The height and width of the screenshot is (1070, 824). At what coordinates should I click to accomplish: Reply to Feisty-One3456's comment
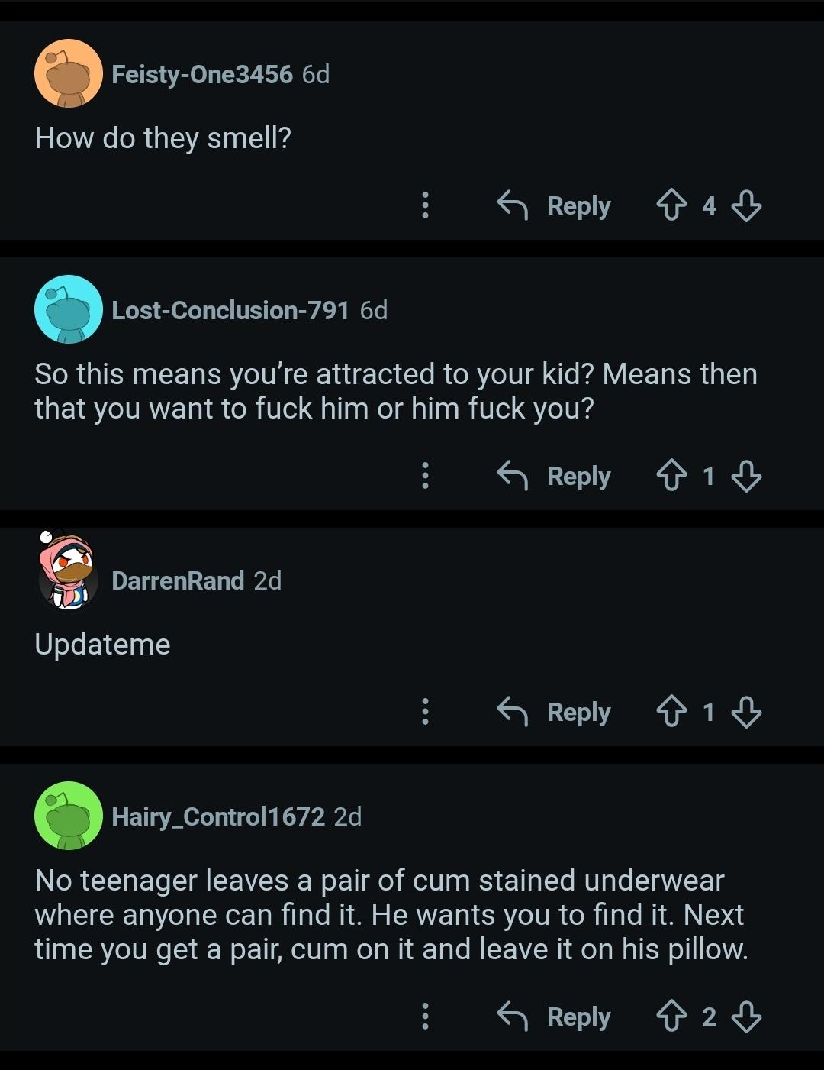pos(555,205)
